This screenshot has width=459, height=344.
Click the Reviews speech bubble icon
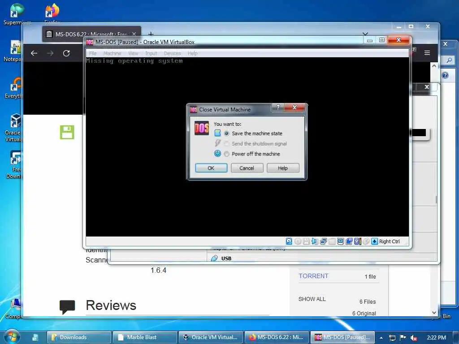point(67,307)
